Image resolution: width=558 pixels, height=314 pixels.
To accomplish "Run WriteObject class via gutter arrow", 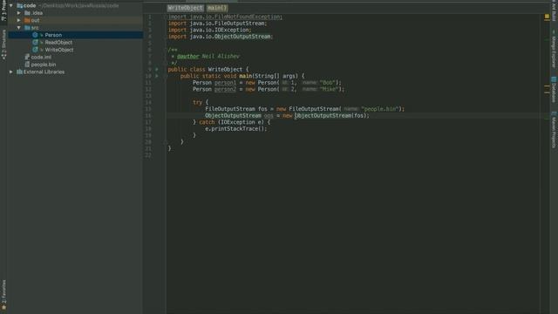I will pyautogui.click(x=157, y=69).
